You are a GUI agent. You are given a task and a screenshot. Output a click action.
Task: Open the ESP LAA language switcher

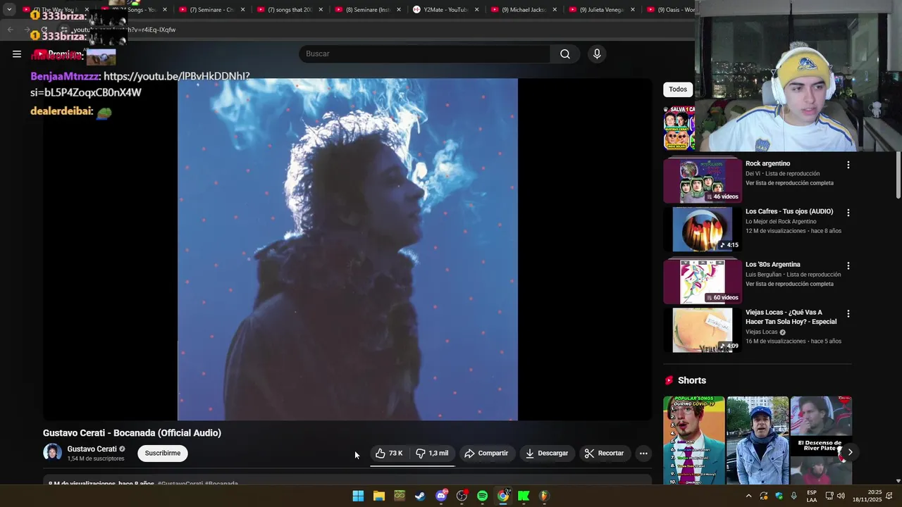coord(812,496)
